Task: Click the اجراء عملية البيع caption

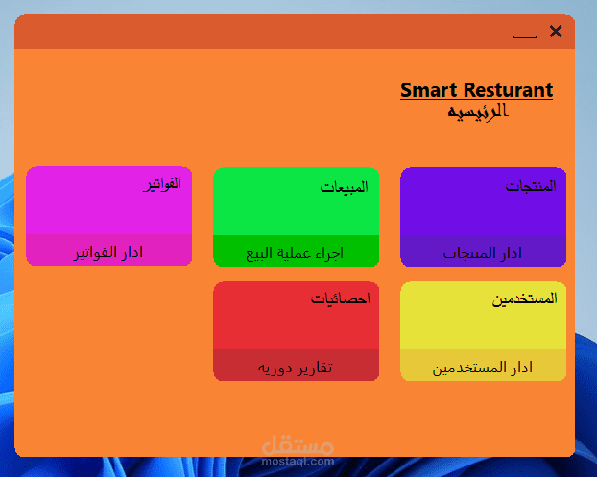Action: pyautogui.click(x=295, y=253)
